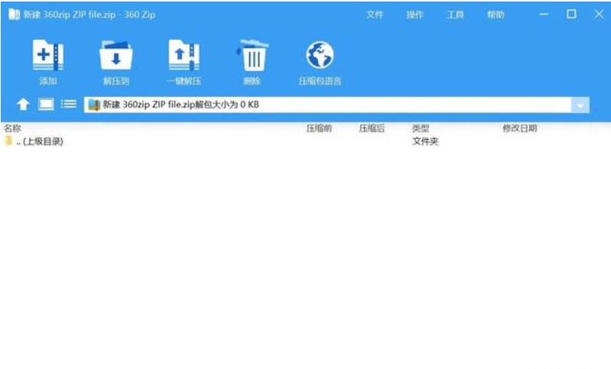The image size is (611, 369).
Task: Click the 添加 (Add) toolbar icon
Action: coord(48,57)
